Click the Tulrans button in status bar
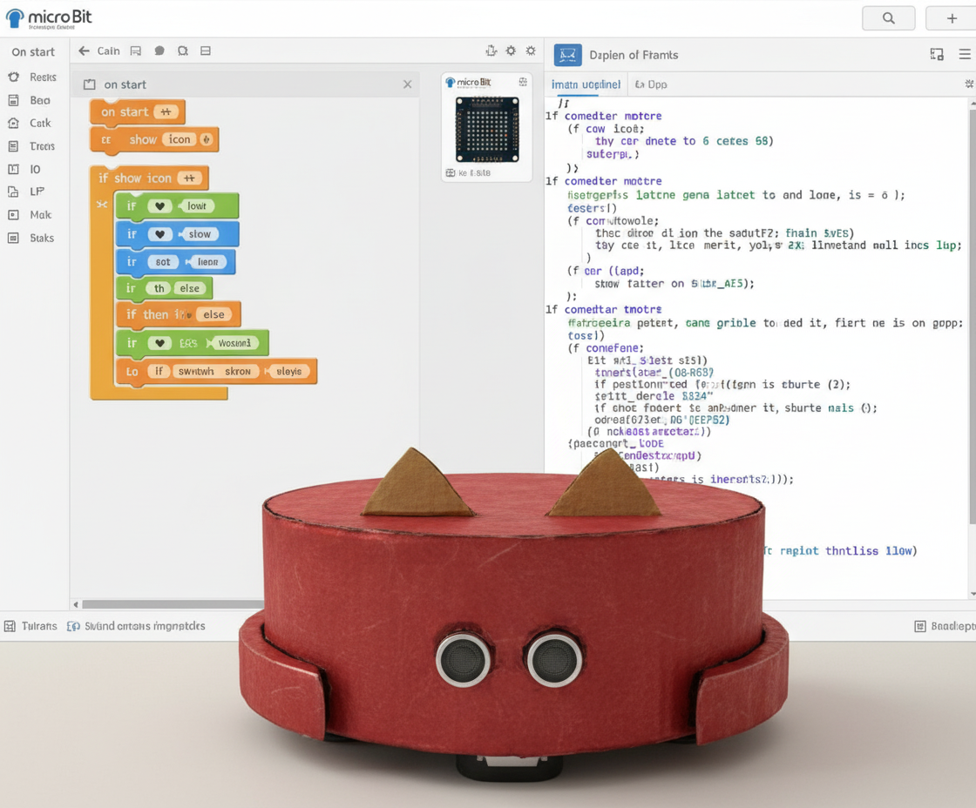 pos(31,626)
